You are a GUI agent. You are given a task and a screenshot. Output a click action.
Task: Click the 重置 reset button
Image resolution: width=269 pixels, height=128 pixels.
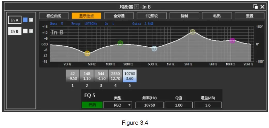click(249, 16)
